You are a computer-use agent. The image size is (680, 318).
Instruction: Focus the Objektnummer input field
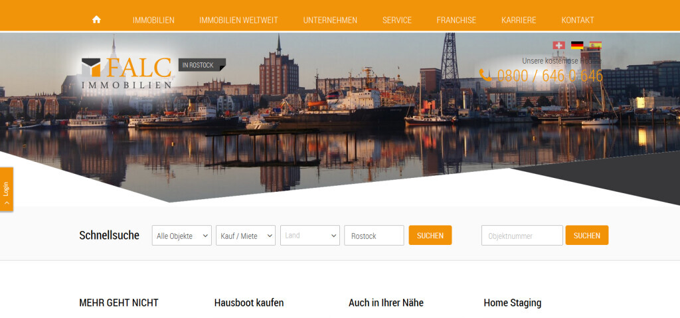click(521, 236)
